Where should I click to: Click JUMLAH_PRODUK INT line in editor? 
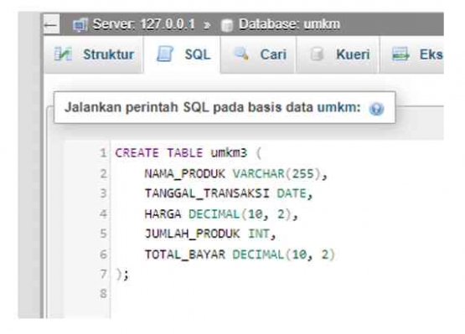(210, 234)
